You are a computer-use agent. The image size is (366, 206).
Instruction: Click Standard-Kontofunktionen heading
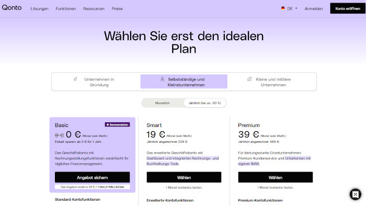point(77,200)
